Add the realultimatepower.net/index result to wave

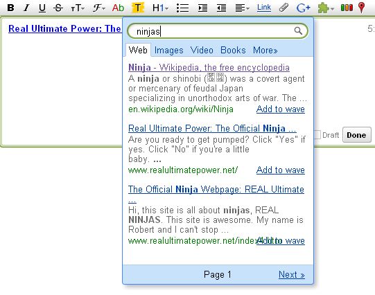click(x=281, y=240)
